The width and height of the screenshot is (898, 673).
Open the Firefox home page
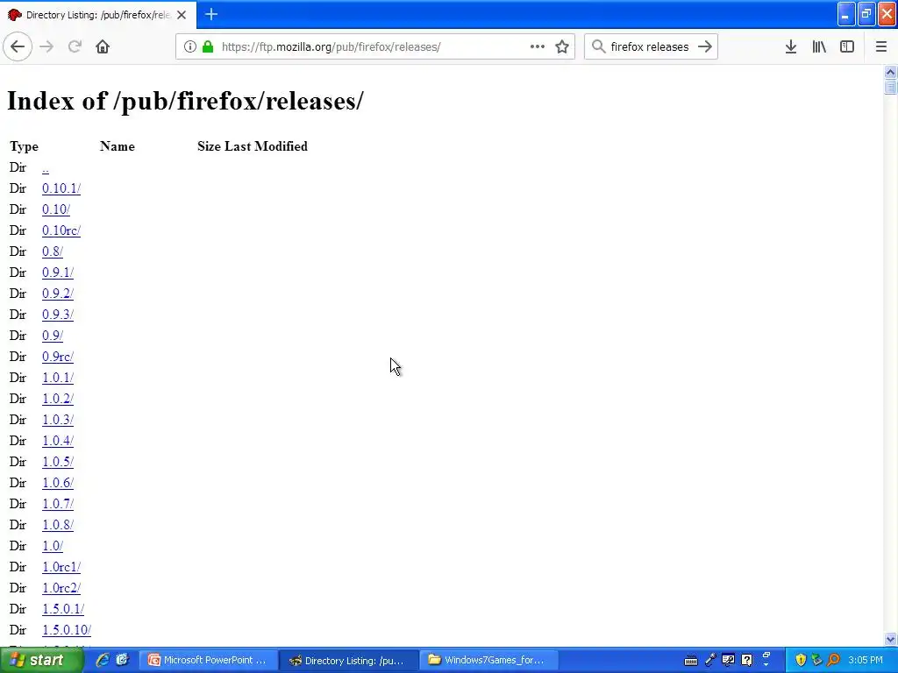point(103,46)
